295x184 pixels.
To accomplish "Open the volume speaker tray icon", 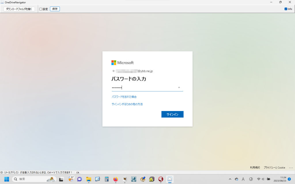I will point(263,179).
